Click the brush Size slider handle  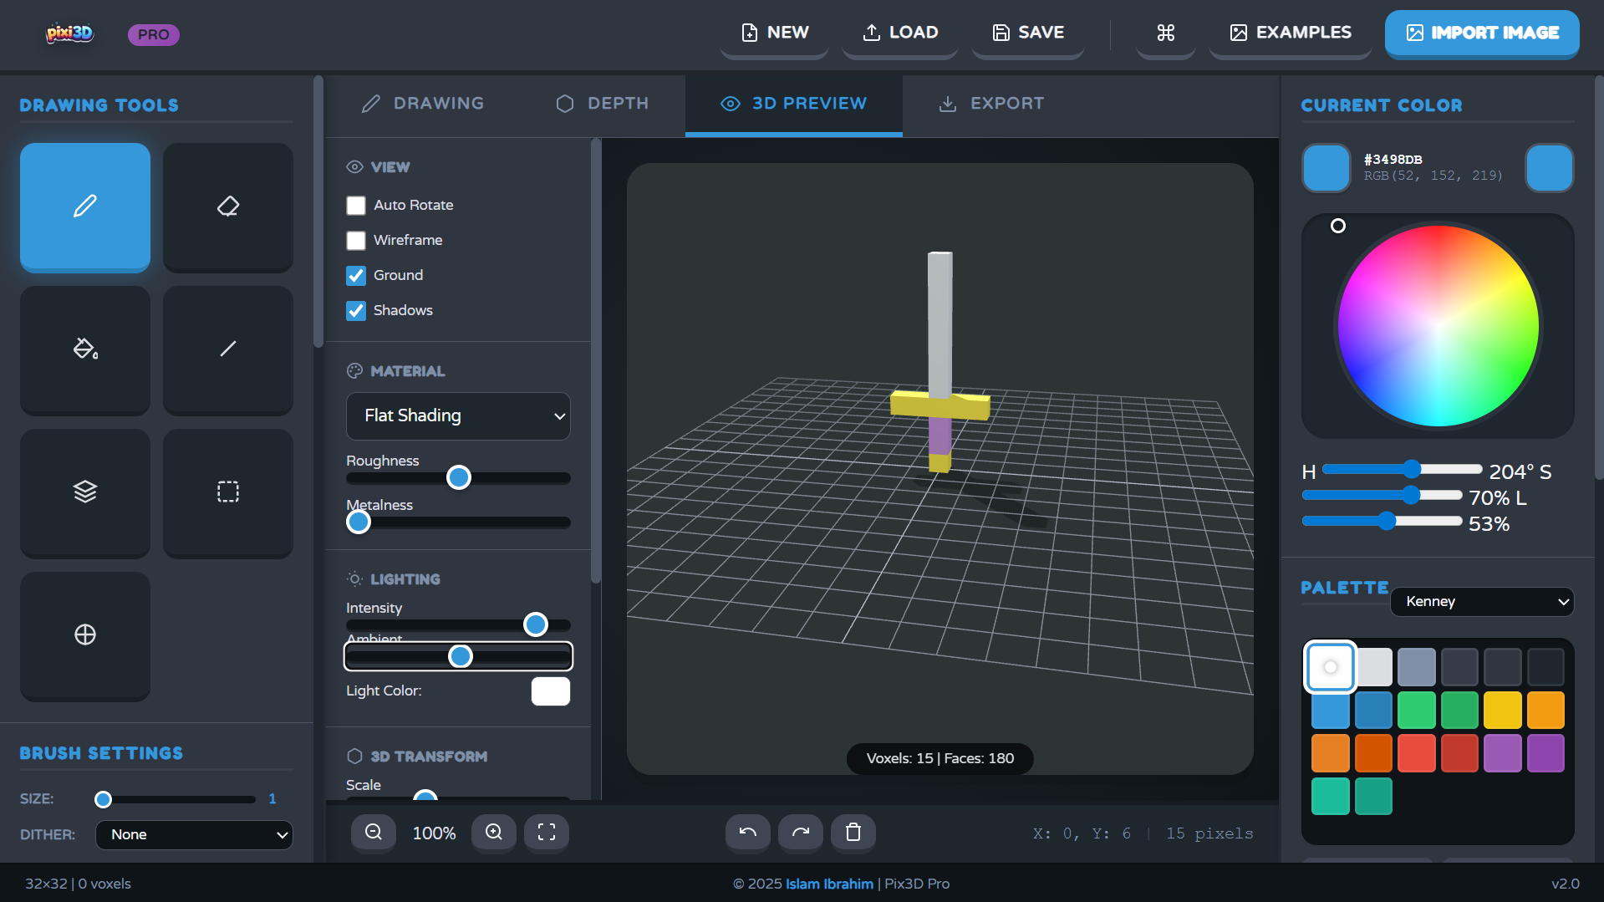pyautogui.click(x=103, y=800)
